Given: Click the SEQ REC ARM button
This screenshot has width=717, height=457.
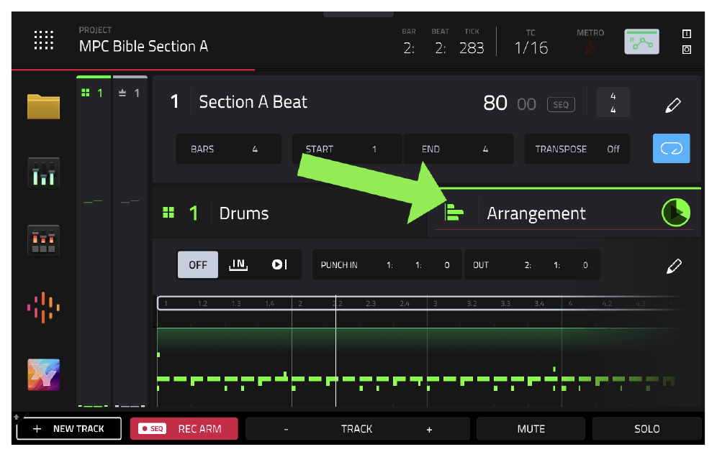Looking at the screenshot, I should [x=184, y=429].
